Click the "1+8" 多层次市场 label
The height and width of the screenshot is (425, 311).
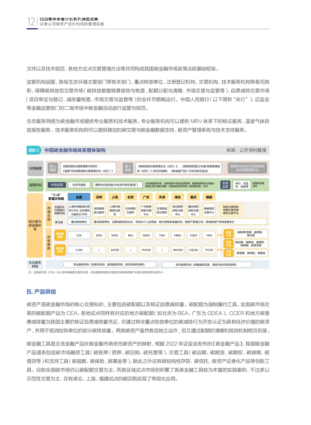pyautogui.click(x=56, y=197)
